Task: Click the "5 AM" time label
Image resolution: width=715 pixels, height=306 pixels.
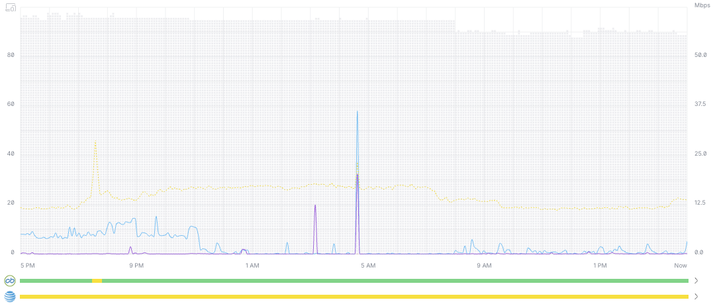Action: tap(367, 265)
